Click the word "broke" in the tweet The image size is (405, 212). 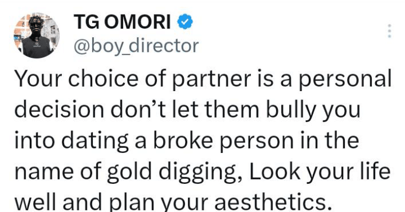click(183, 140)
